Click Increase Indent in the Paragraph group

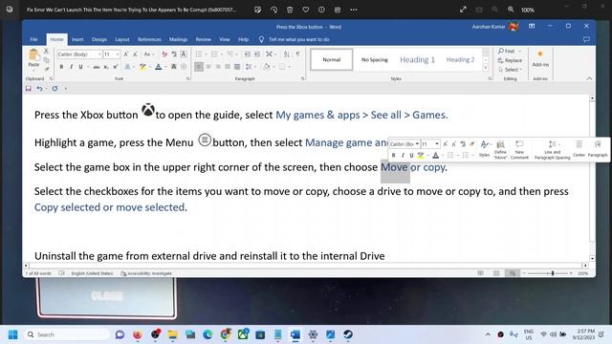coord(257,54)
